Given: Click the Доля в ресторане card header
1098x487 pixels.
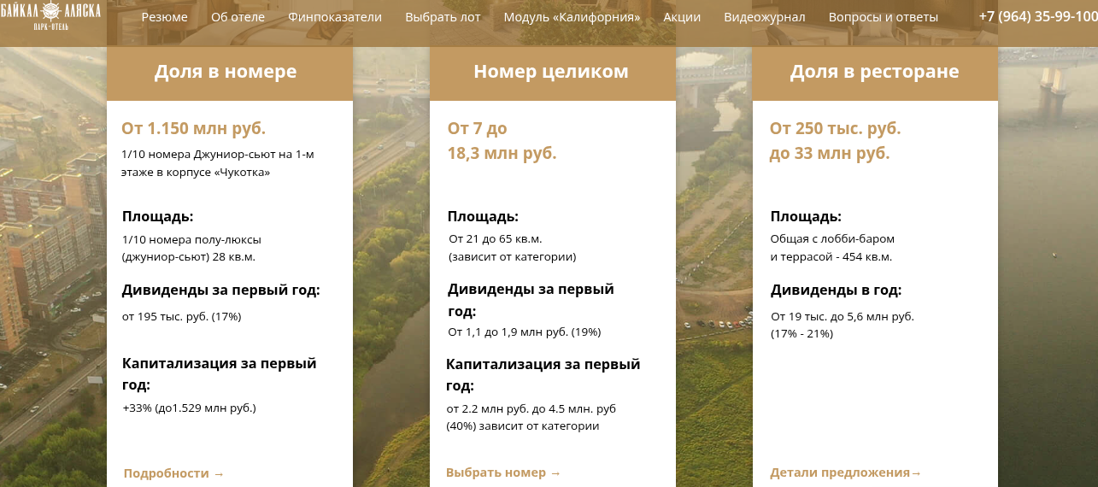Looking at the screenshot, I should click(x=875, y=73).
